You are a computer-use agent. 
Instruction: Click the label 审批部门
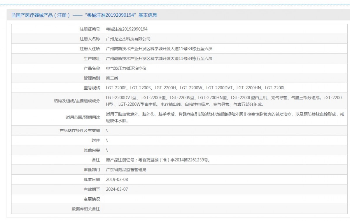[92, 170]
